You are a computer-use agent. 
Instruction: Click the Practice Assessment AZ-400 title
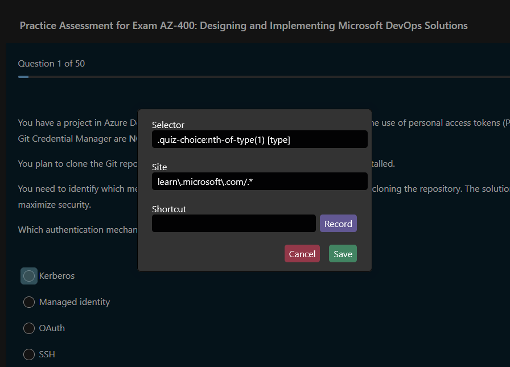tap(244, 26)
